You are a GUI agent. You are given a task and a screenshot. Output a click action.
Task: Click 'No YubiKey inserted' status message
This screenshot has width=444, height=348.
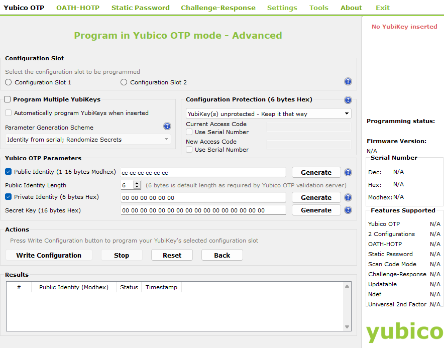tap(404, 27)
